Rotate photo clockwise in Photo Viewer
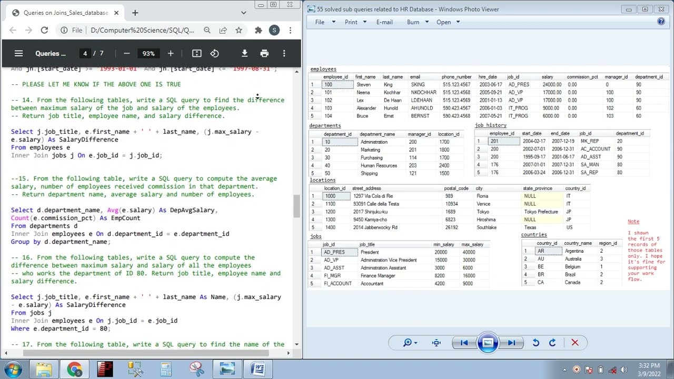The width and height of the screenshot is (674, 379). 552,343
